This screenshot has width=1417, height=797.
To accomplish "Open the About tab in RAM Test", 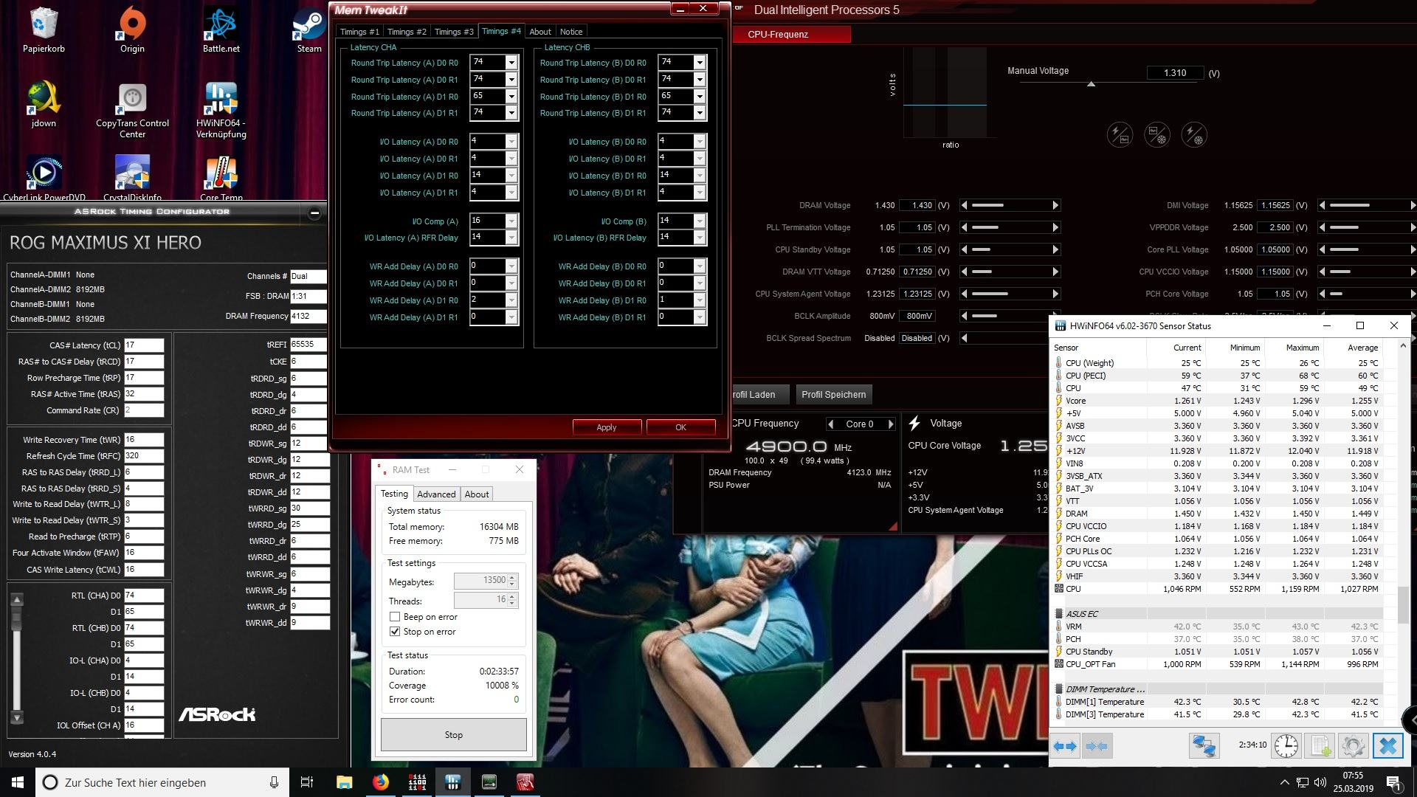I will coord(477,494).
